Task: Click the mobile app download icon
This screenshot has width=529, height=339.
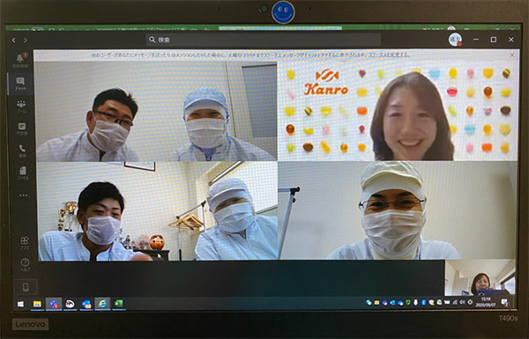Action: coord(26,287)
